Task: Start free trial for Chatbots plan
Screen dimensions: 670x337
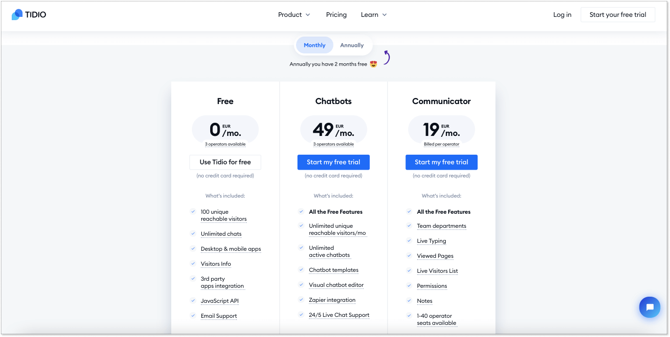Action: pyautogui.click(x=334, y=162)
